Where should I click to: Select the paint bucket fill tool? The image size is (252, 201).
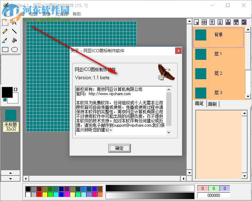pyautogui.click(x=15, y=40)
